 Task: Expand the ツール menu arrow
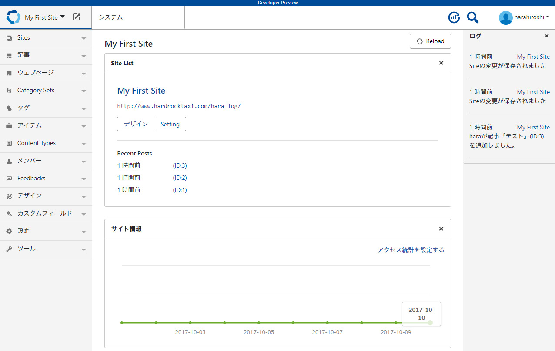[x=84, y=250]
